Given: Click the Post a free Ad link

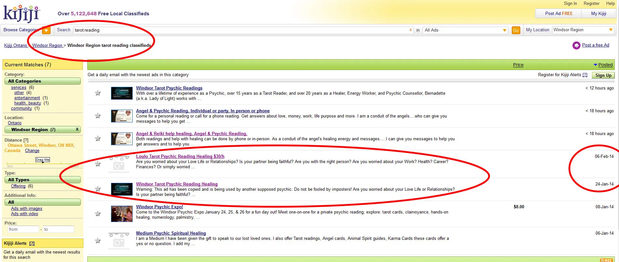Looking at the screenshot, I should 596,45.
